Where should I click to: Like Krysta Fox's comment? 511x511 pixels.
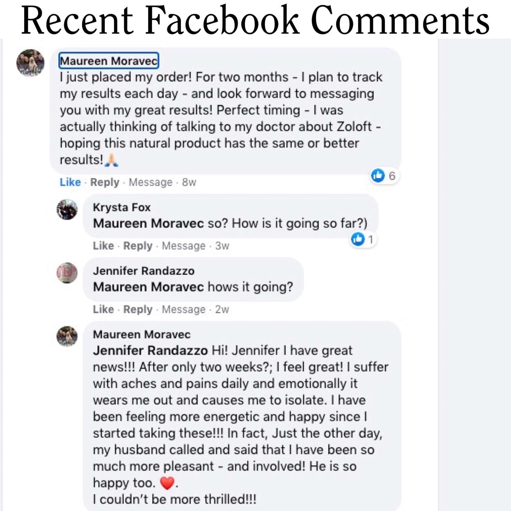103,246
